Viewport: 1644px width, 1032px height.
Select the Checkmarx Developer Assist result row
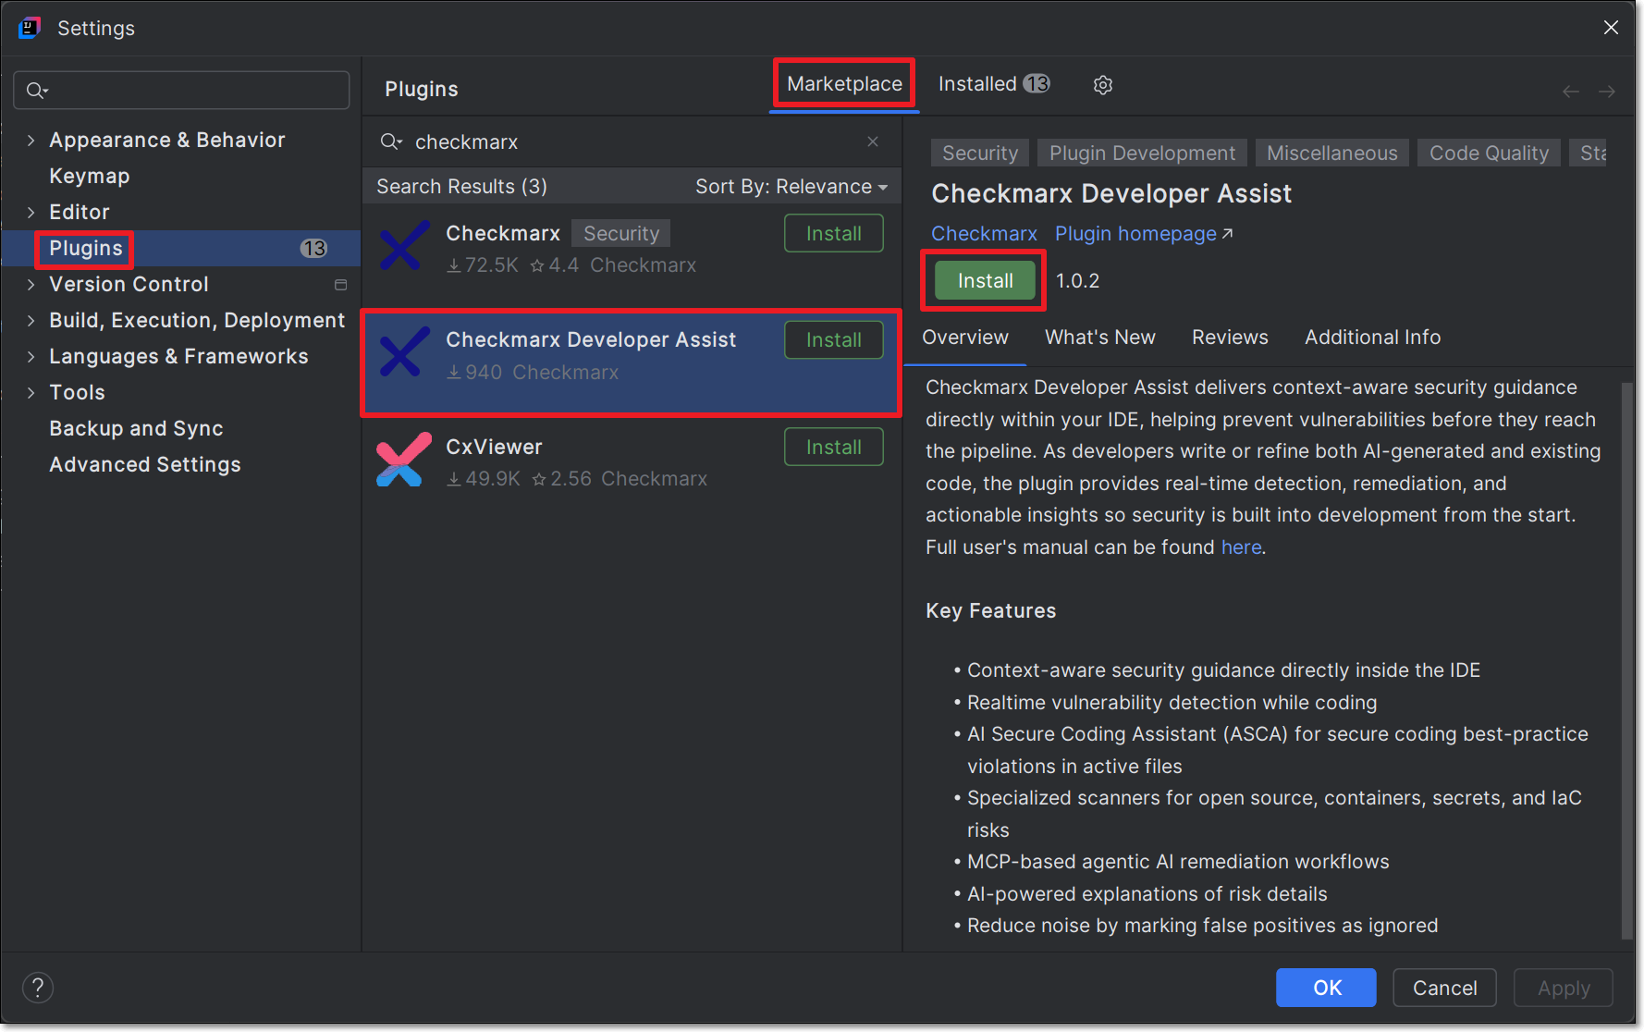[632, 362]
